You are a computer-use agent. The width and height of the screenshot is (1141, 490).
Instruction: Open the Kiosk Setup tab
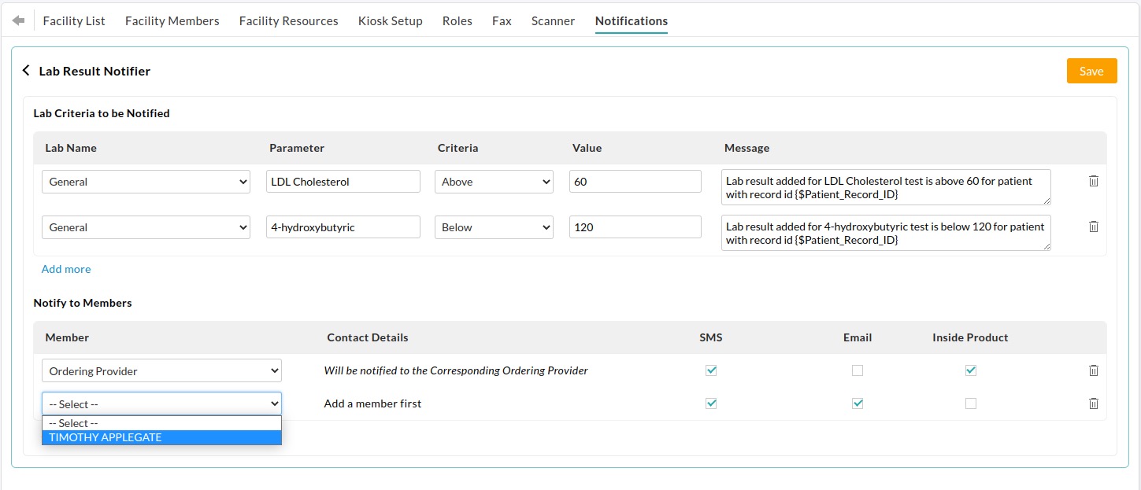pyautogui.click(x=391, y=20)
